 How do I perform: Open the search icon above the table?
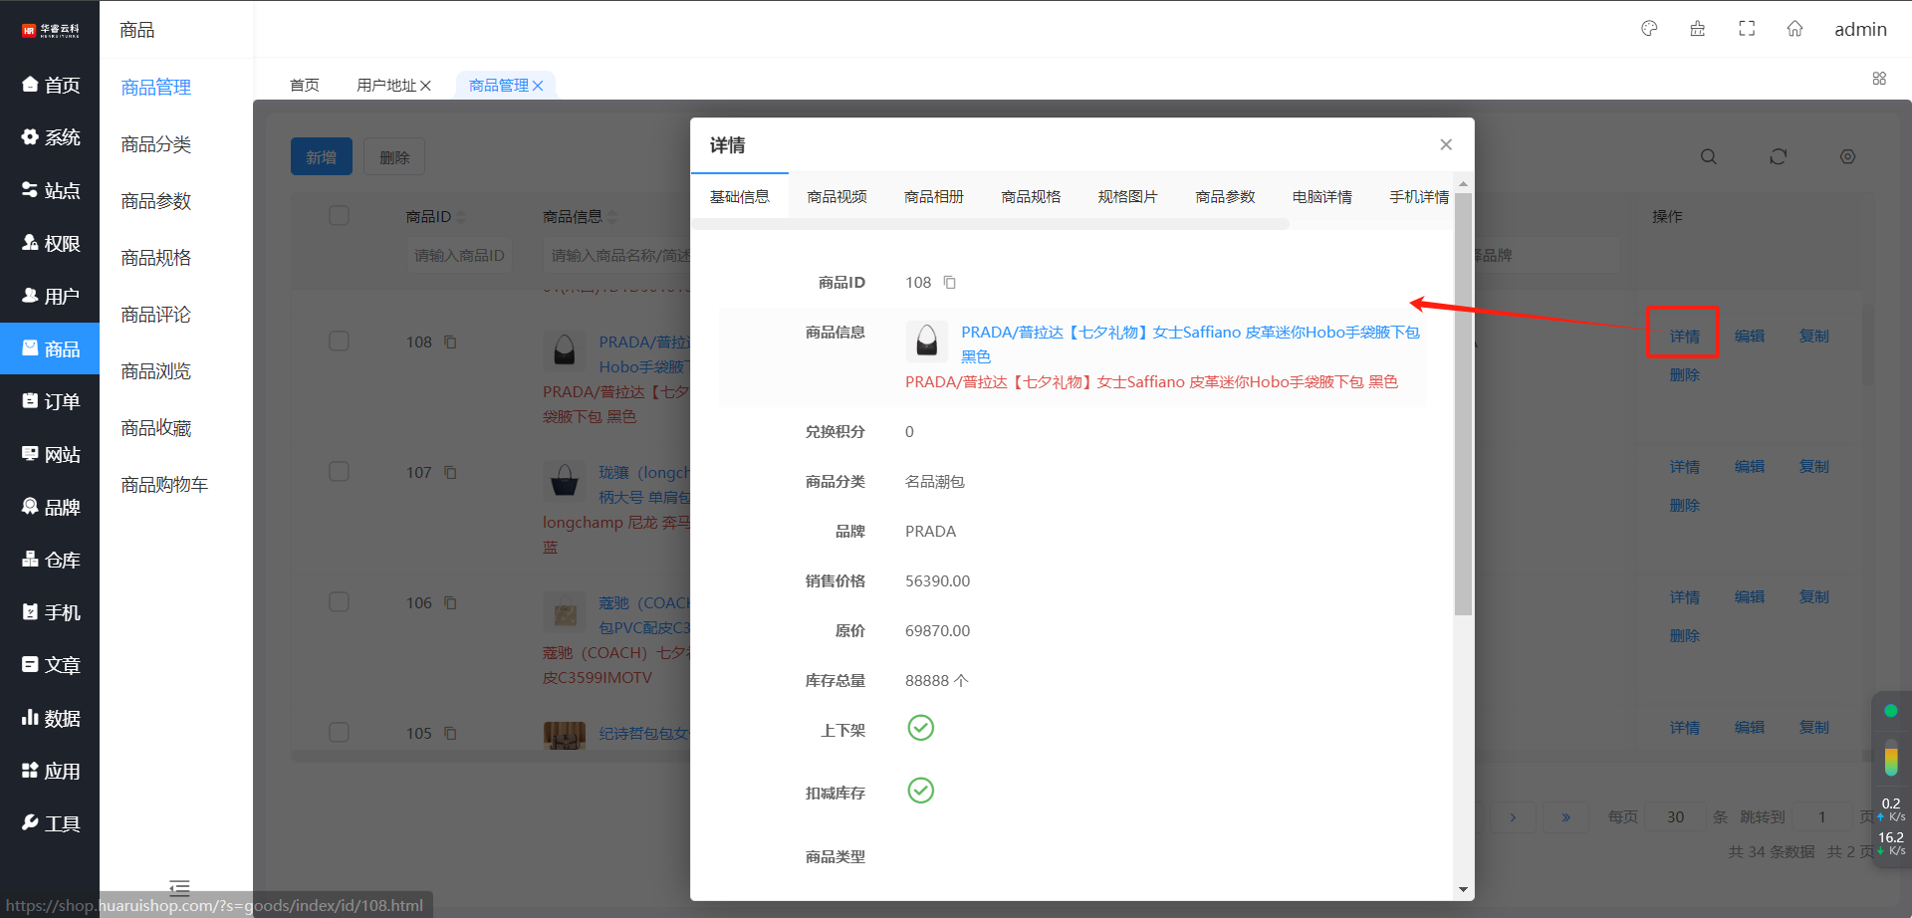[x=1709, y=157]
